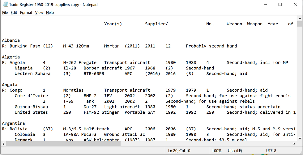This screenshot has width=303, height=155.
Task: Click the 'Argentina' heading line
Action: [x=13, y=123]
